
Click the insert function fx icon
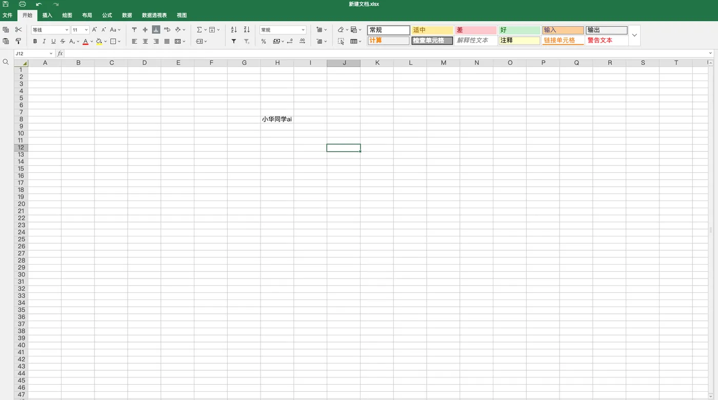pyautogui.click(x=60, y=53)
